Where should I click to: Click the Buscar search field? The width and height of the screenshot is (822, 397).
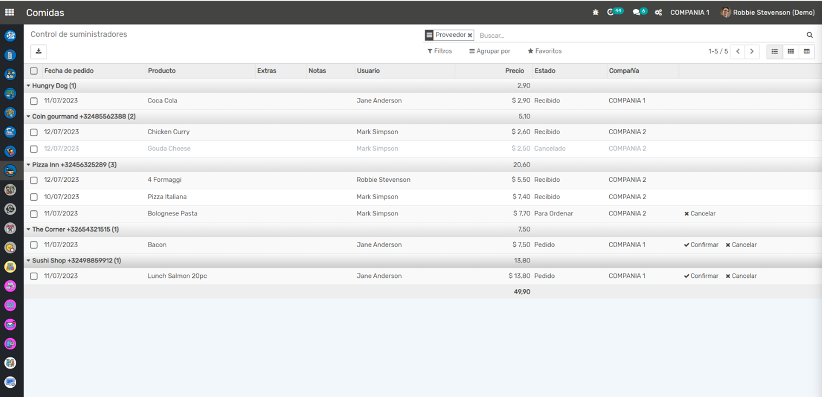639,36
